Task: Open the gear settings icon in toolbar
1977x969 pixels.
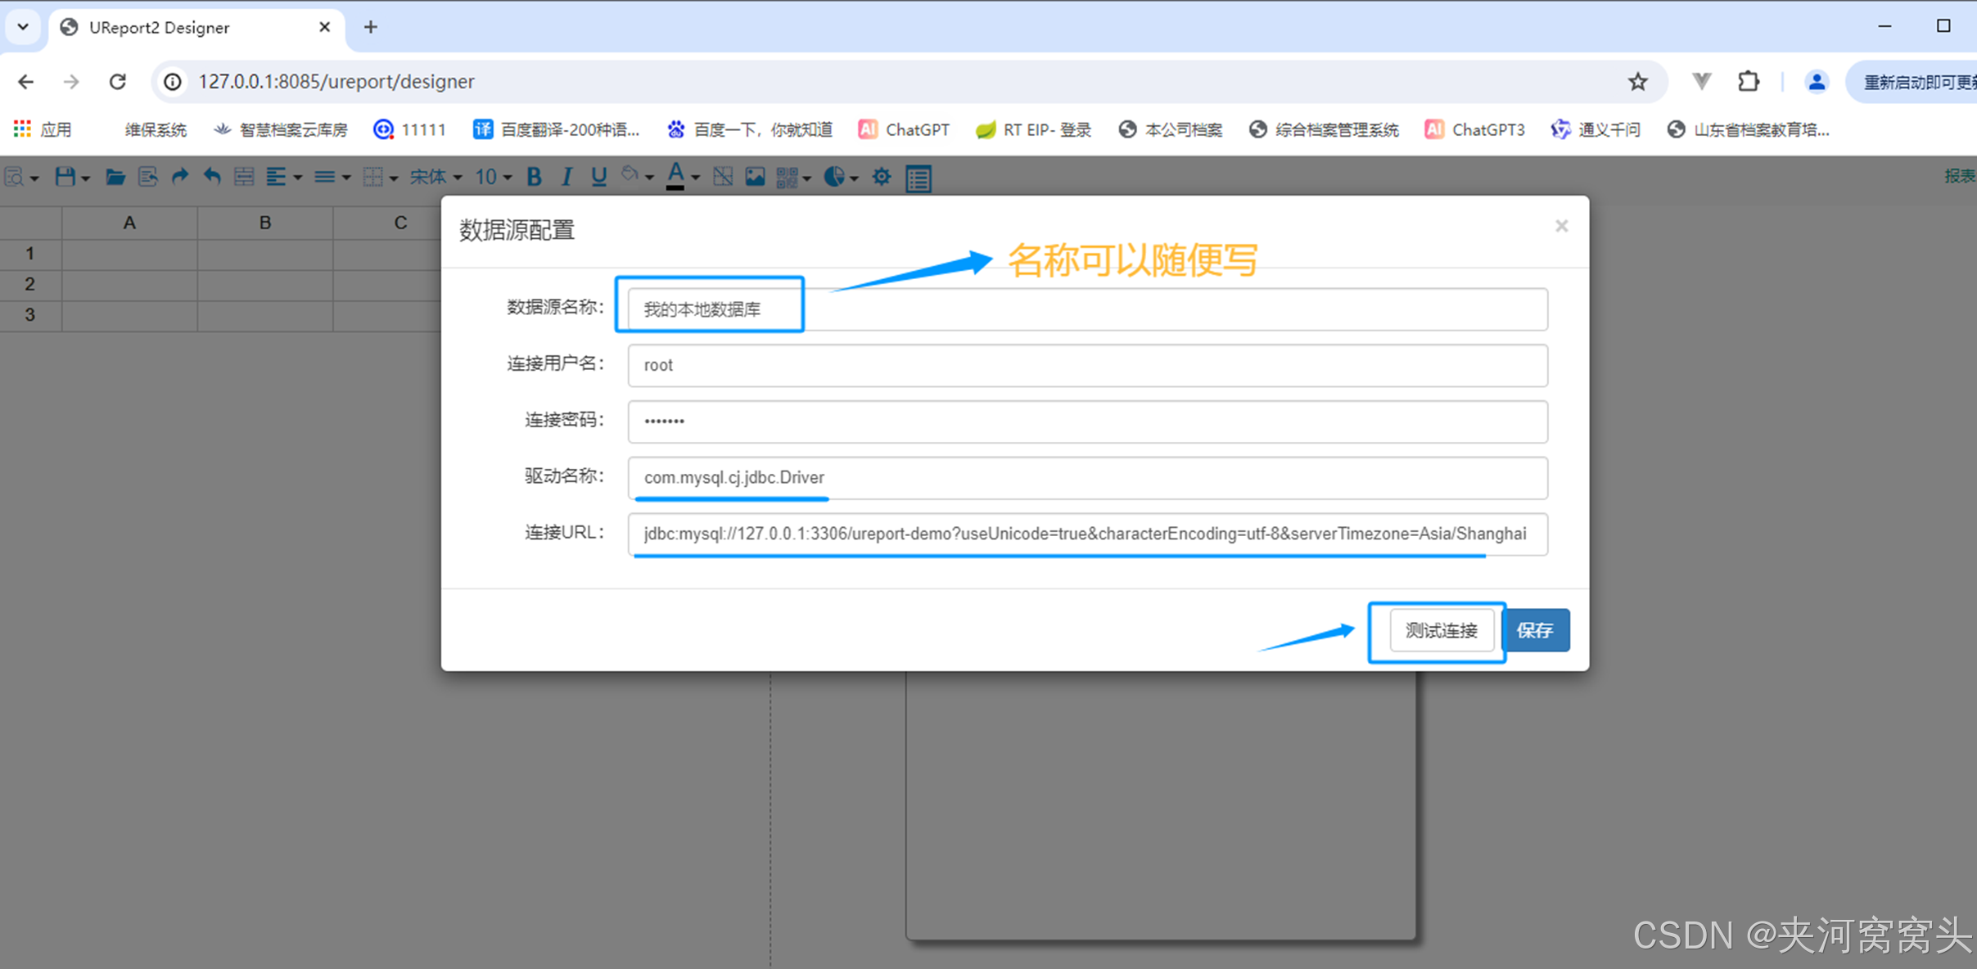Action: 881,177
